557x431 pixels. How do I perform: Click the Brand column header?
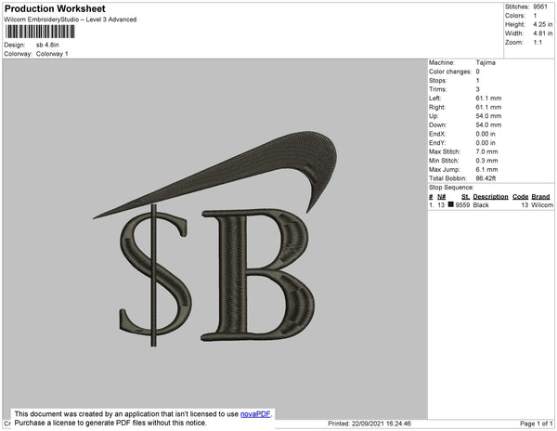540,197
